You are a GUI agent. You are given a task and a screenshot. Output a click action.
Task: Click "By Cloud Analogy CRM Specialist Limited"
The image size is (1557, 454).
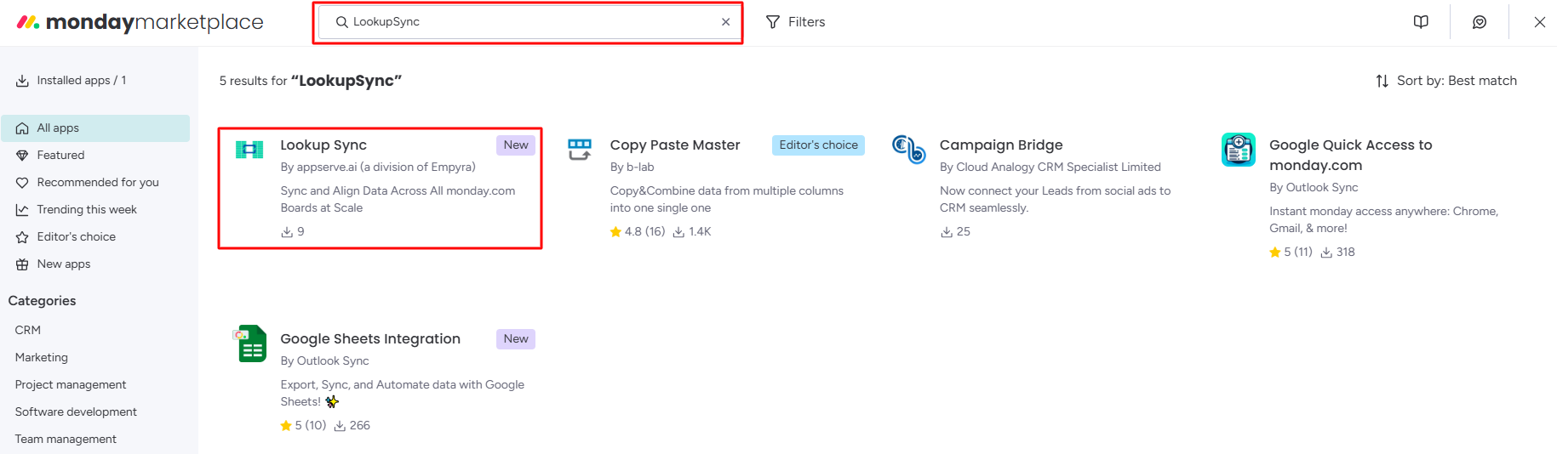click(1050, 167)
